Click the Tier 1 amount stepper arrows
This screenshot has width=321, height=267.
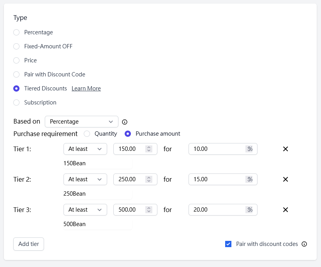tap(148, 149)
